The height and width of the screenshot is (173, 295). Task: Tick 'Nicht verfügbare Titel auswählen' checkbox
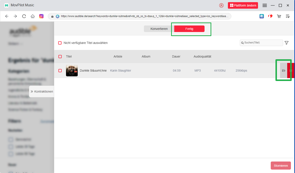60,43
